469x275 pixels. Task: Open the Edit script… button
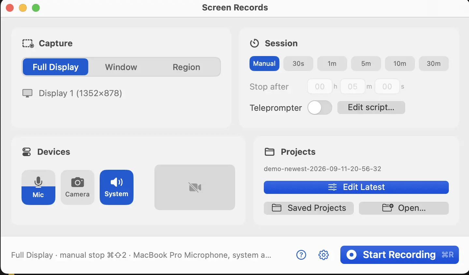[371, 108]
